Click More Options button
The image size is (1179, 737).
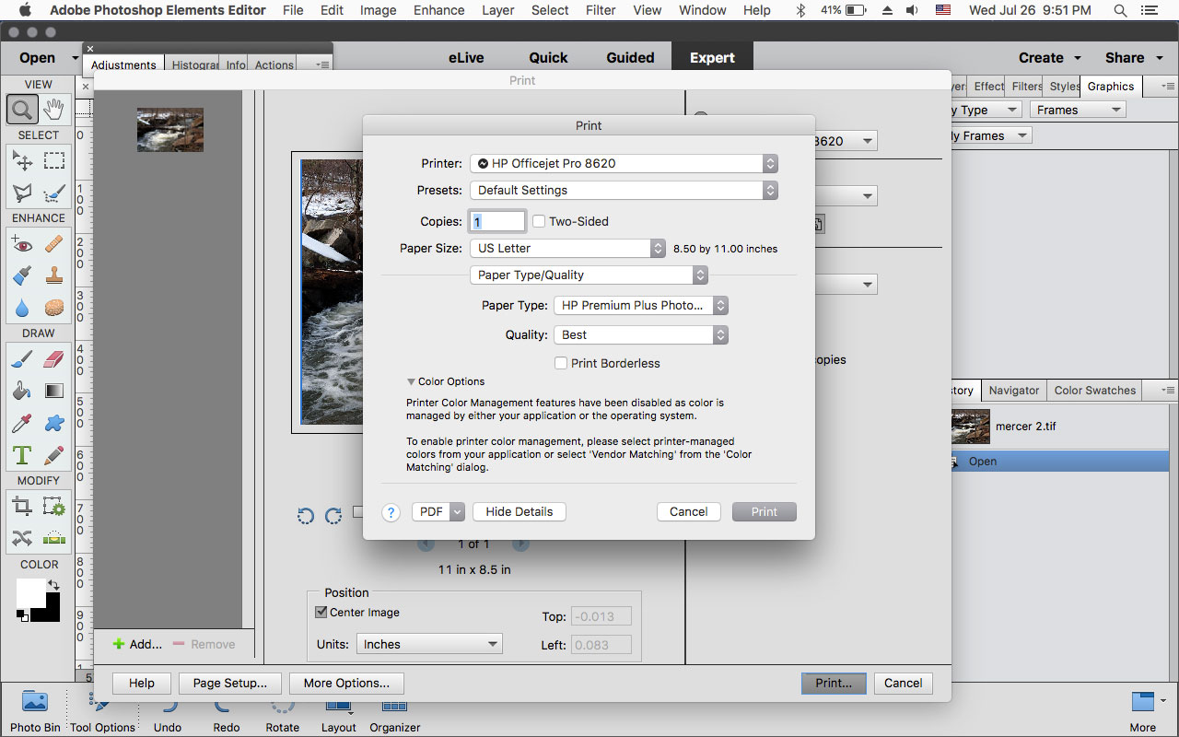[x=346, y=683]
